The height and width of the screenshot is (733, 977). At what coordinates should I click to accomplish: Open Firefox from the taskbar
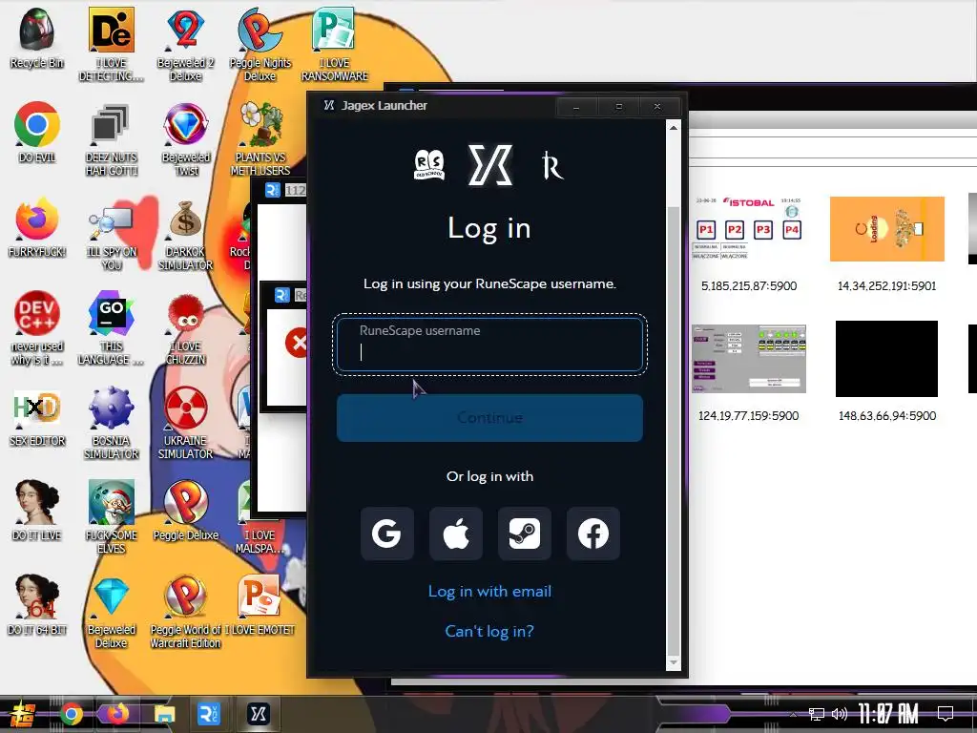coord(116,714)
